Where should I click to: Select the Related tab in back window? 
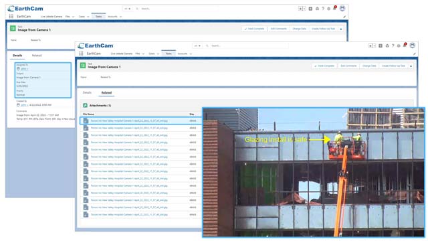[x=37, y=56]
